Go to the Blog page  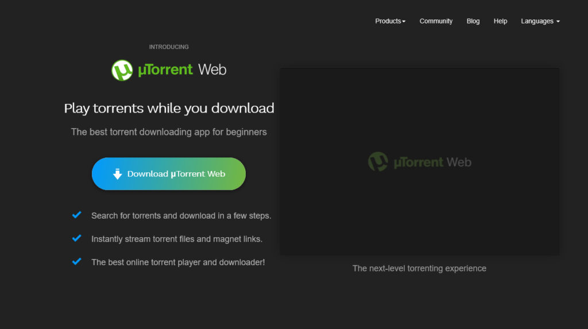pos(473,21)
